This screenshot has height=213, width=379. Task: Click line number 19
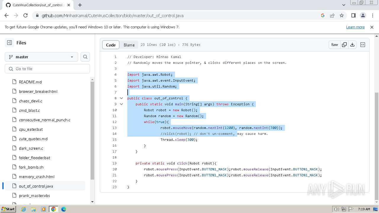(115, 163)
